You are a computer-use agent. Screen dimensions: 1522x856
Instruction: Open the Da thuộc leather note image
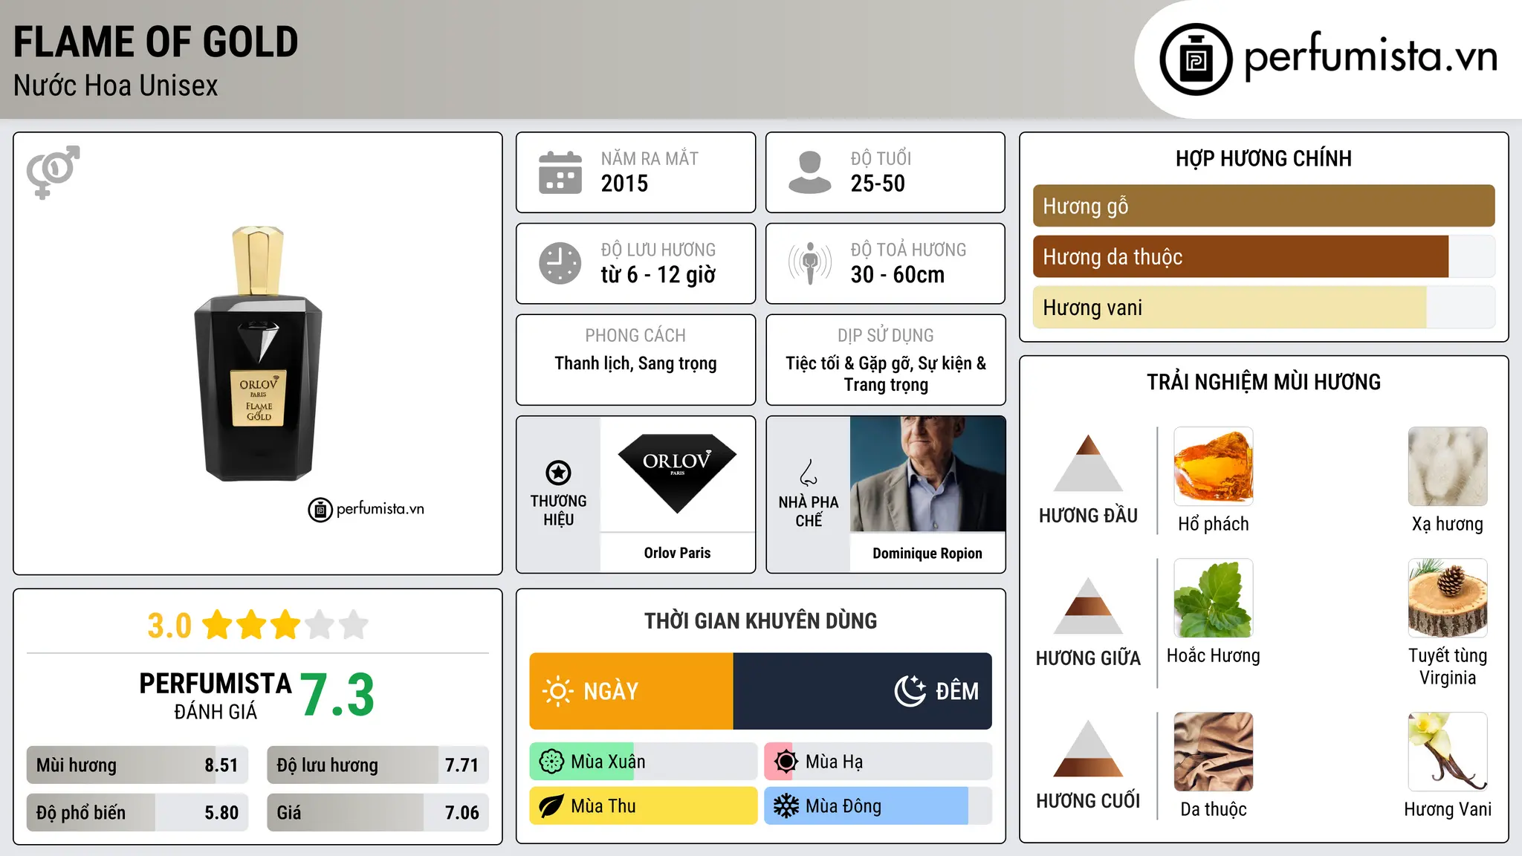pyautogui.click(x=1213, y=752)
